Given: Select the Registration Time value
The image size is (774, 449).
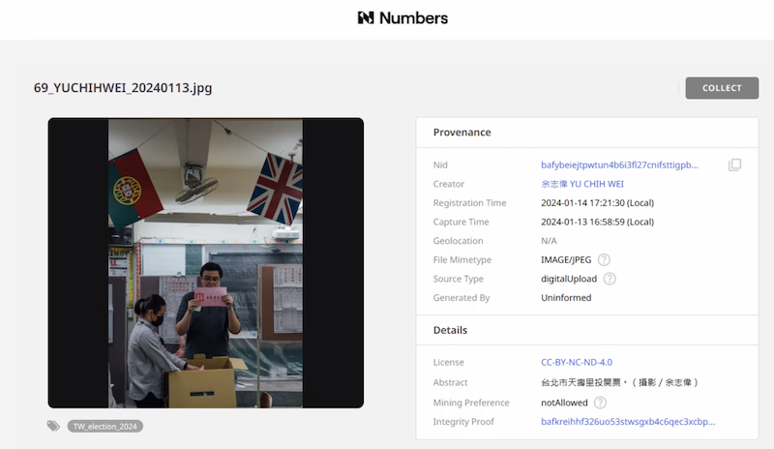Looking at the screenshot, I should 598,203.
